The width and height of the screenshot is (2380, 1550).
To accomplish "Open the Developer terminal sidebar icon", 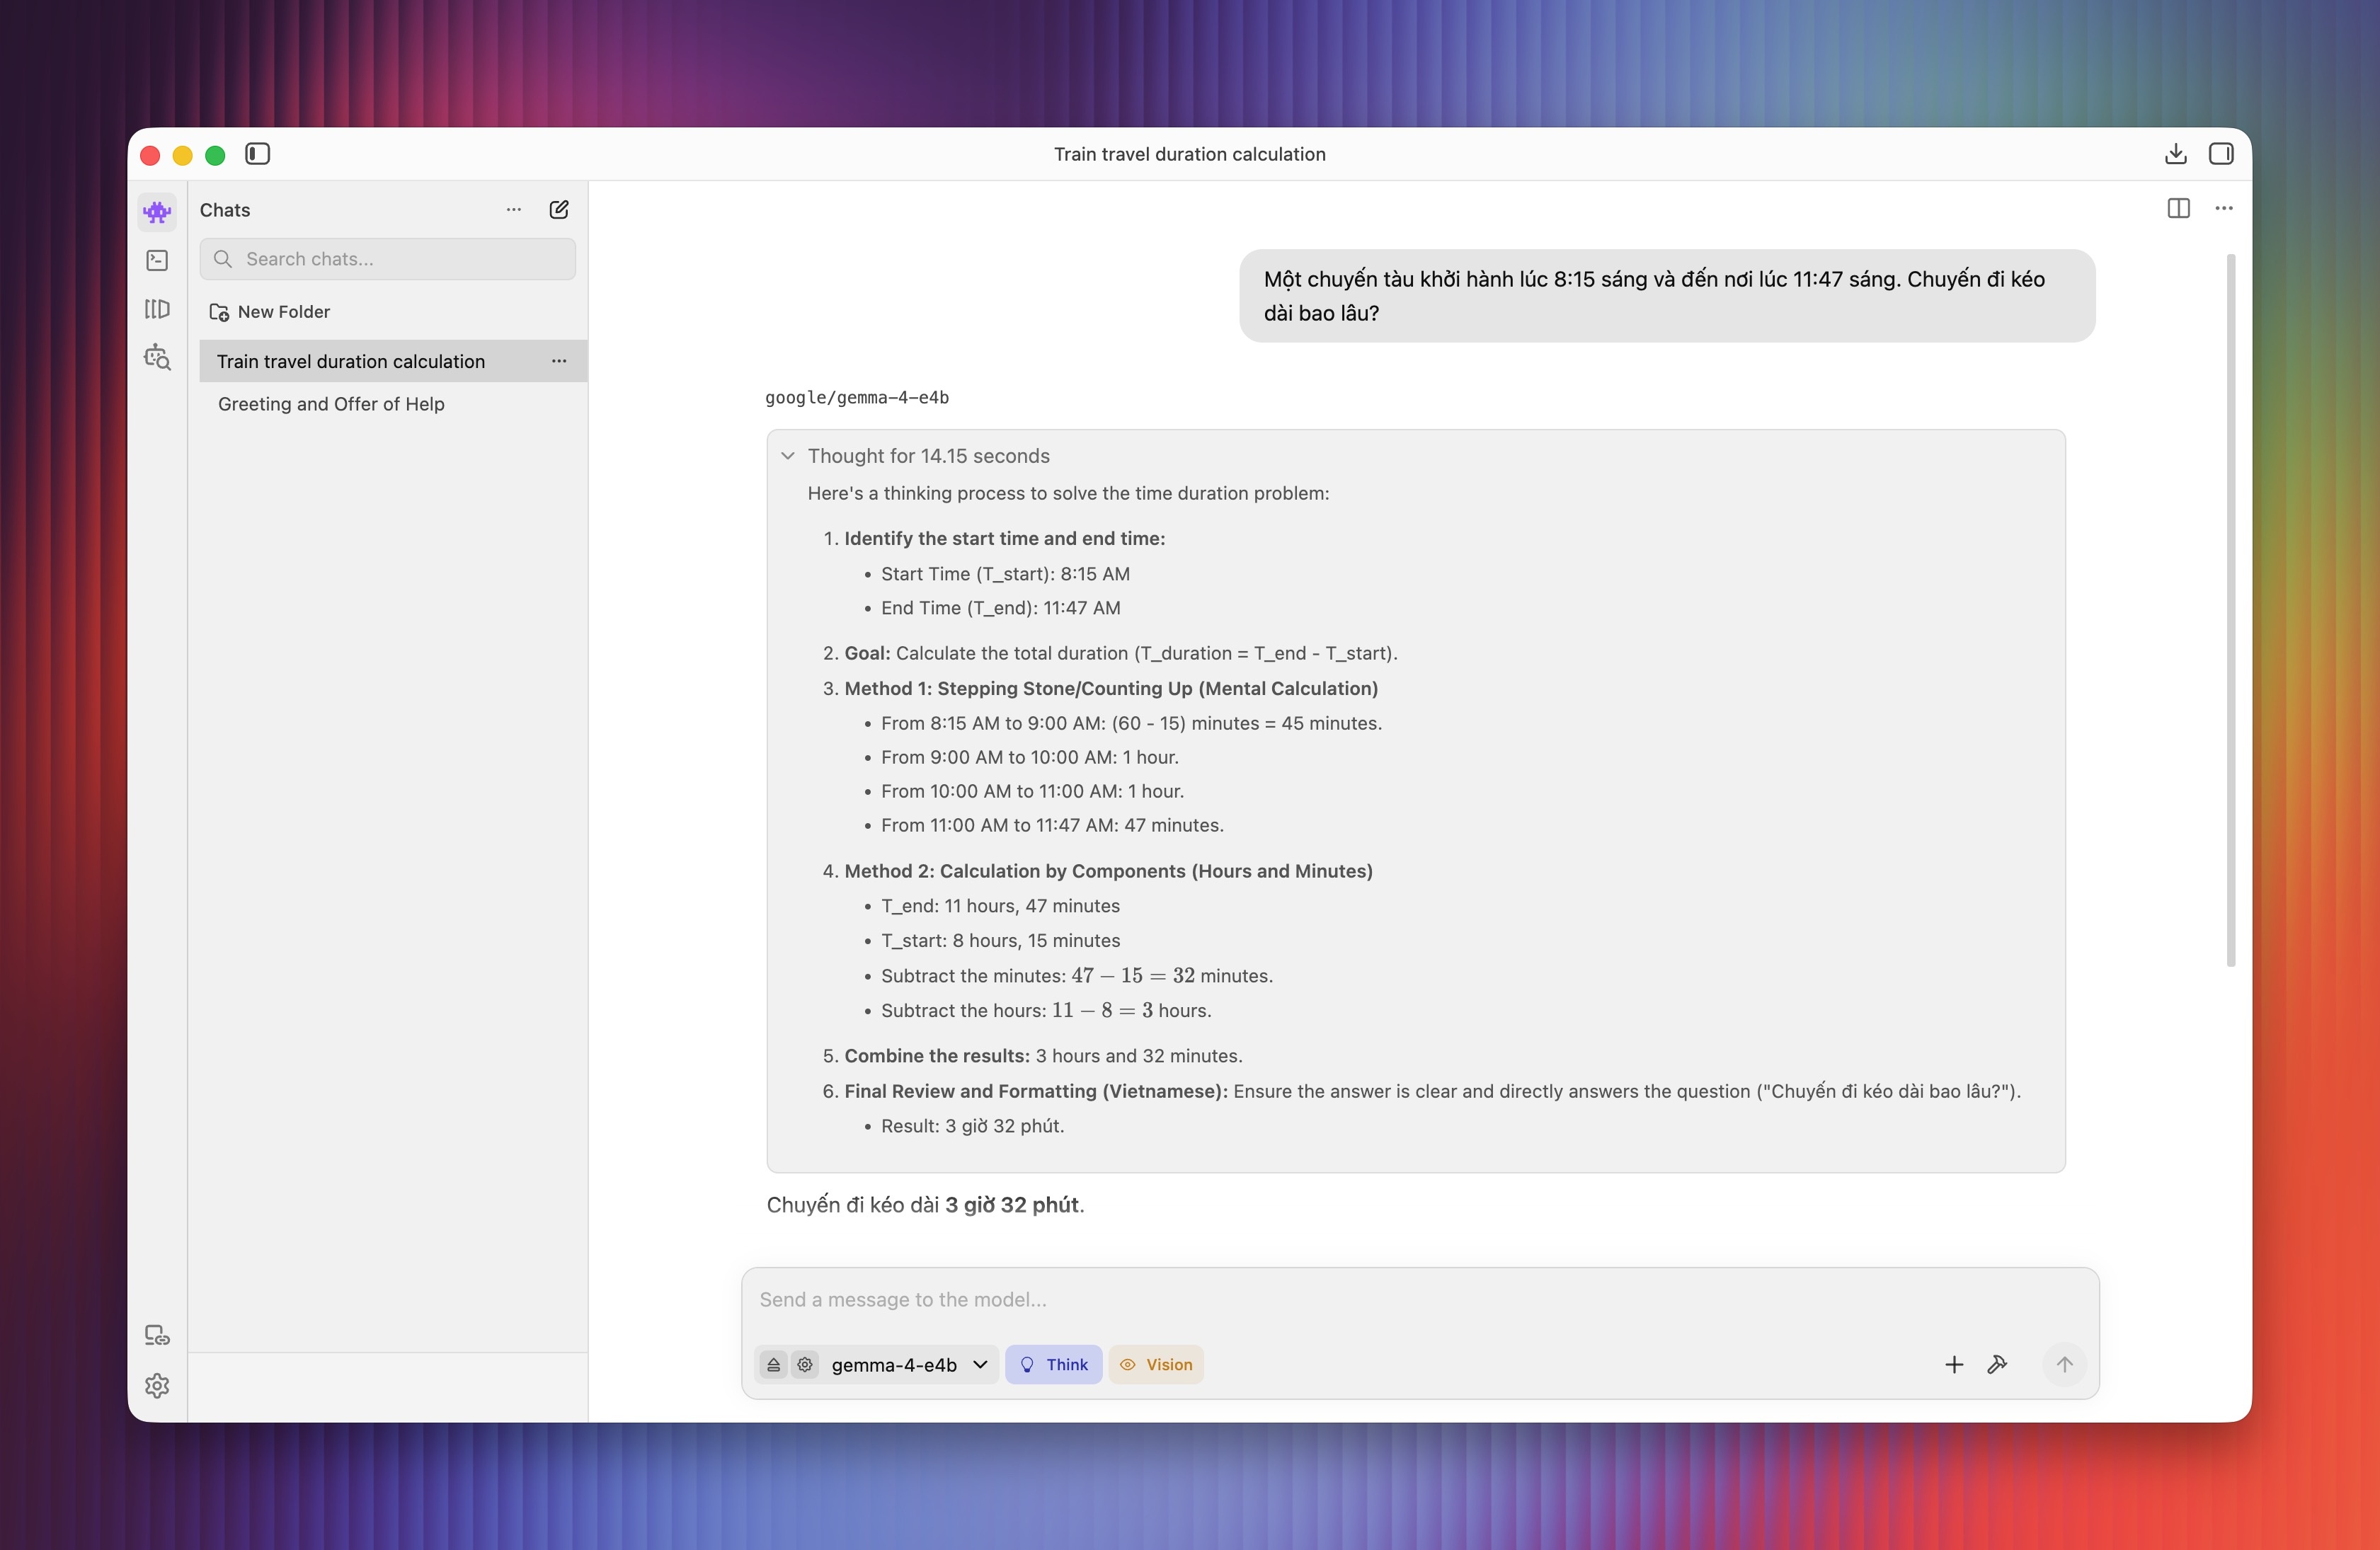I will pyautogui.click(x=157, y=260).
